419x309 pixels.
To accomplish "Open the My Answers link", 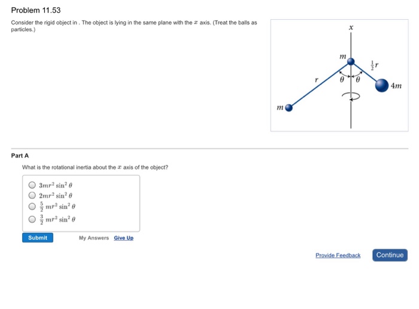I will coord(94,238).
